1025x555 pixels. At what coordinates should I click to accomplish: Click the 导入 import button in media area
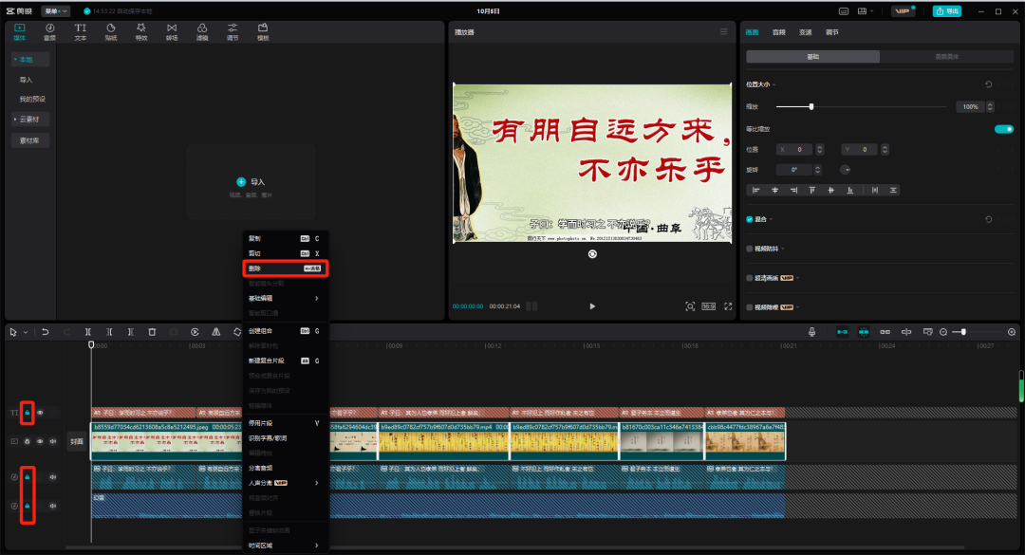pos(251,182)
